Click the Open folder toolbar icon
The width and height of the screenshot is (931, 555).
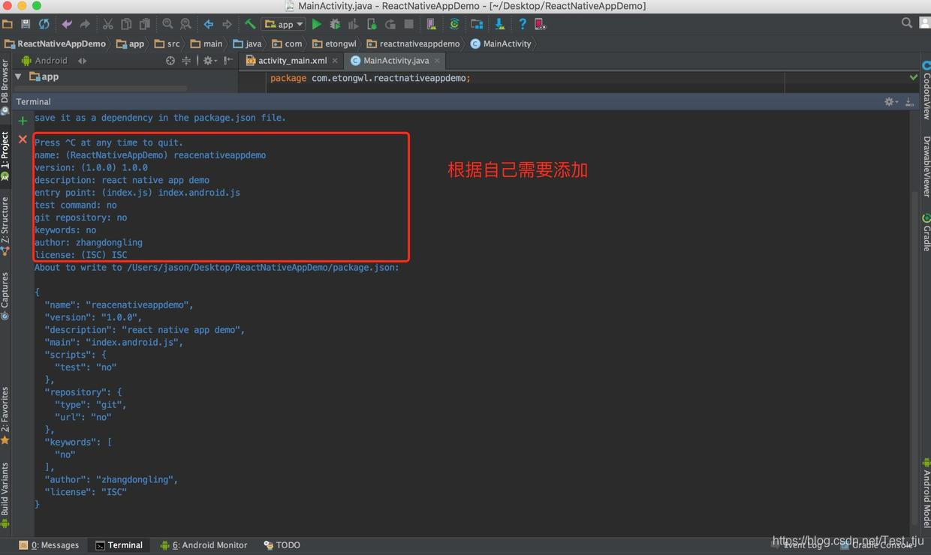(8, 24)
